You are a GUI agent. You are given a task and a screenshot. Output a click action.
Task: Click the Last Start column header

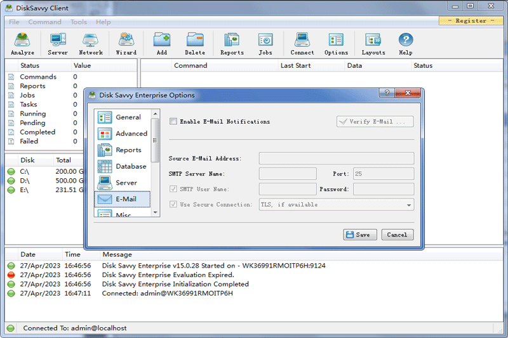[311, 66]
